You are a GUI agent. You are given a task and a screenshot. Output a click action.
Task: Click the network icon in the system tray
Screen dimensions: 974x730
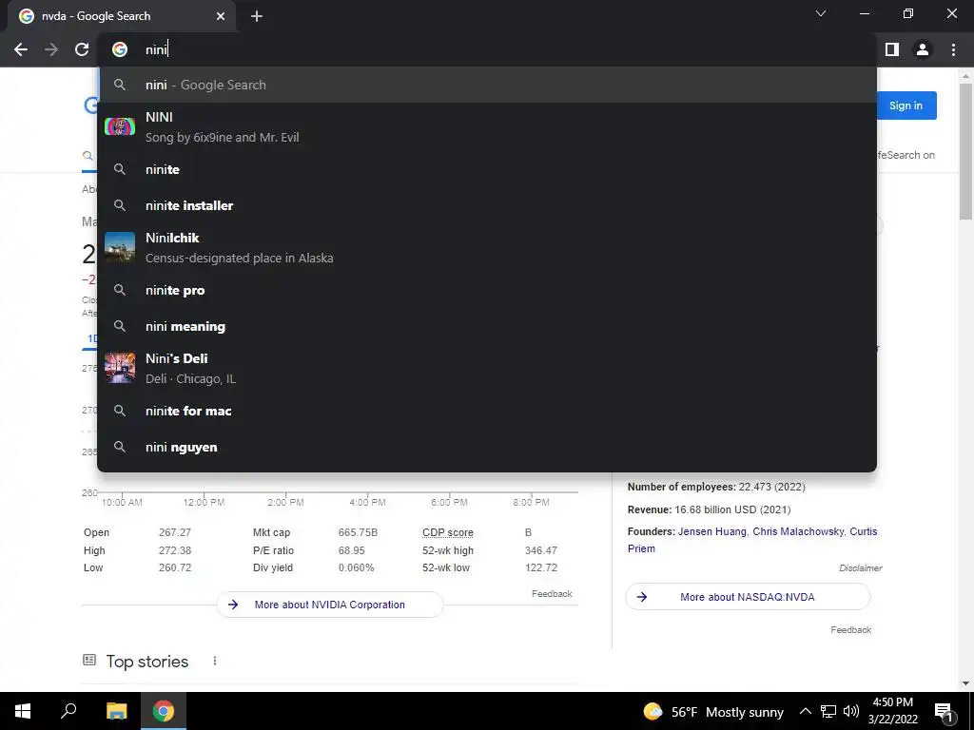[x=828, y=711]
